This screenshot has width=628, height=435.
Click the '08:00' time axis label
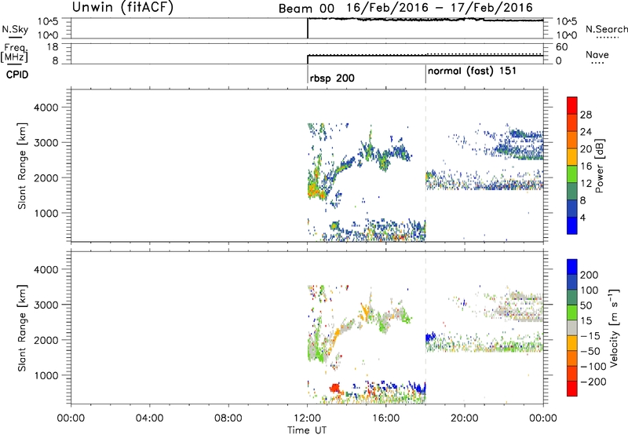(x=228, y=419)
